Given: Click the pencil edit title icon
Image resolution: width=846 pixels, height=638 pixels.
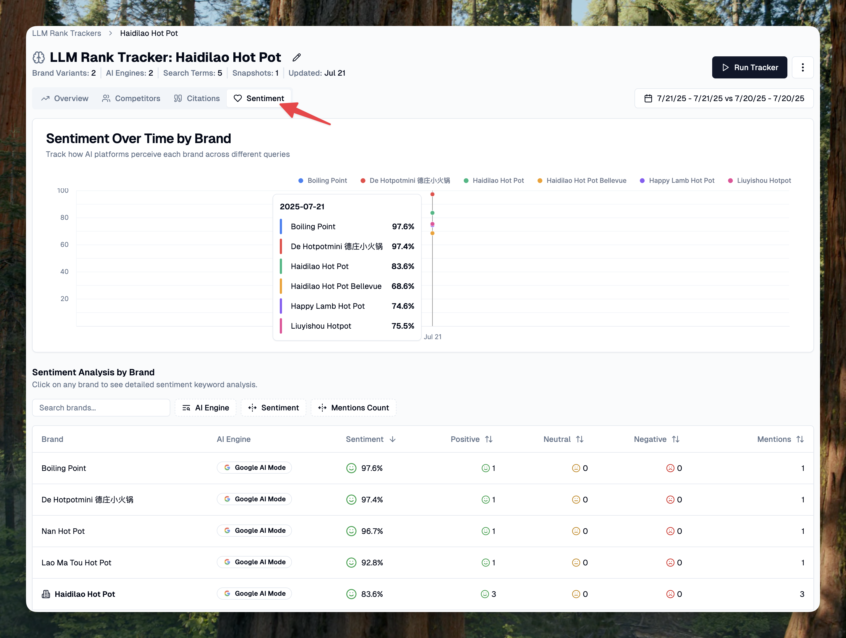Looking at the screenshot, I should tap(296, 57).
